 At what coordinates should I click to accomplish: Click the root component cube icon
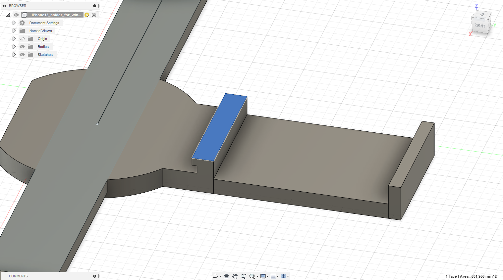[x=25, y=15]
